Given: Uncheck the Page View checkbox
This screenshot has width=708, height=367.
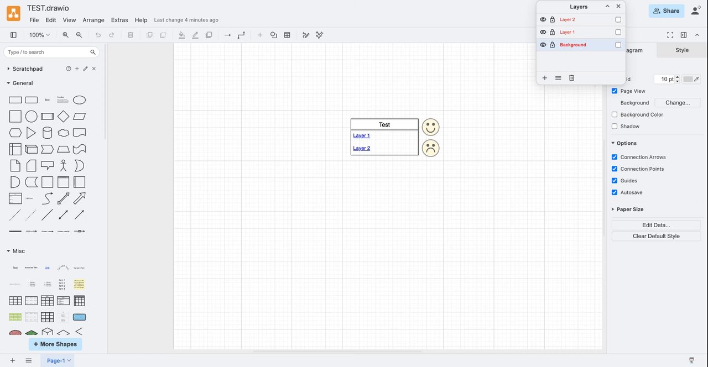Looking at the screenshot, I should (x=615, y=91).
